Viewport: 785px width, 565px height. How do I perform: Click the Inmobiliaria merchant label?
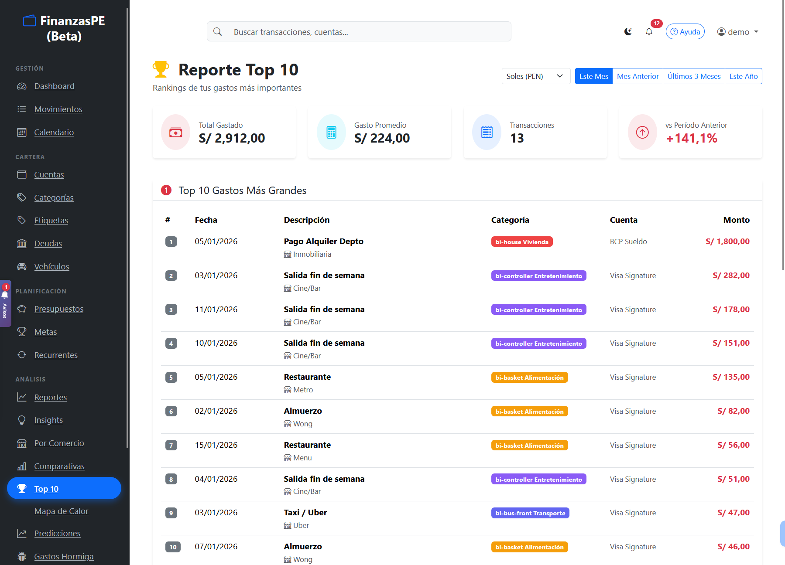(x=308, y=254)
